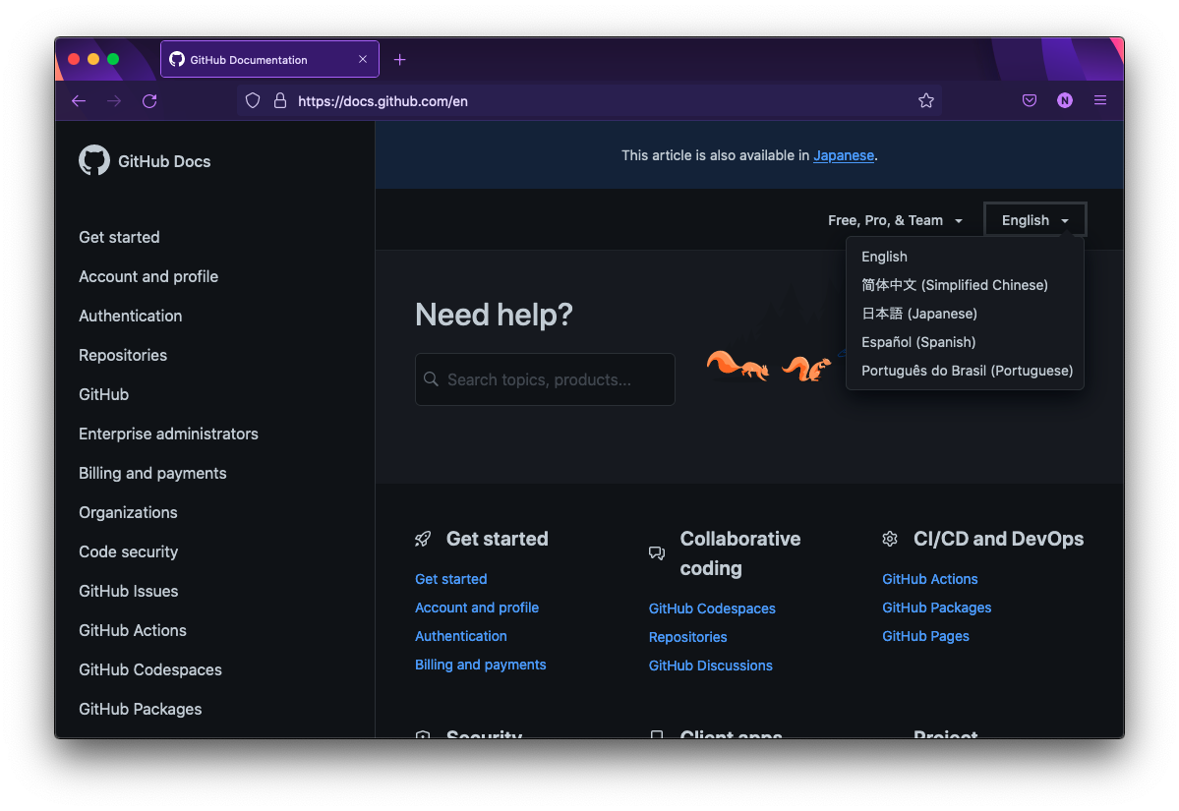This screenshot has width=1179, height=811.
Task: Open Enterprise administrators in the sidebar
Action: [x=168, y=434]
